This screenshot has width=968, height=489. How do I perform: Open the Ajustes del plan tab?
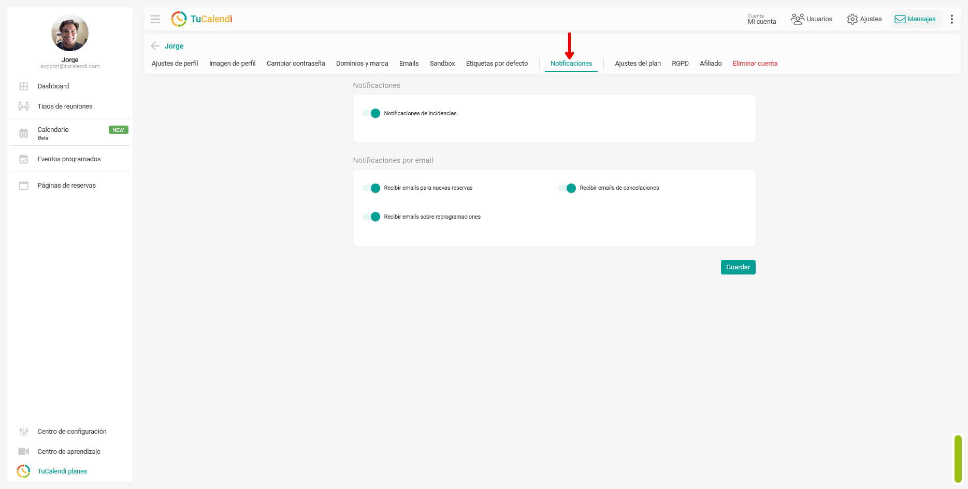(x=638, y=64)
